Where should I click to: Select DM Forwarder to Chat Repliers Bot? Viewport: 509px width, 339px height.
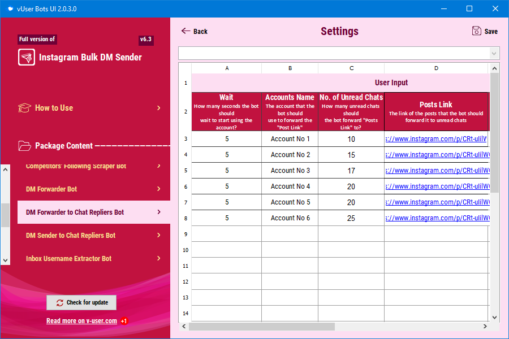(x=94, y=212)
